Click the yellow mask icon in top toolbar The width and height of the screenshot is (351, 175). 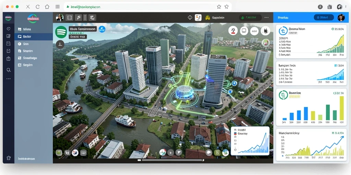[207, 18]
